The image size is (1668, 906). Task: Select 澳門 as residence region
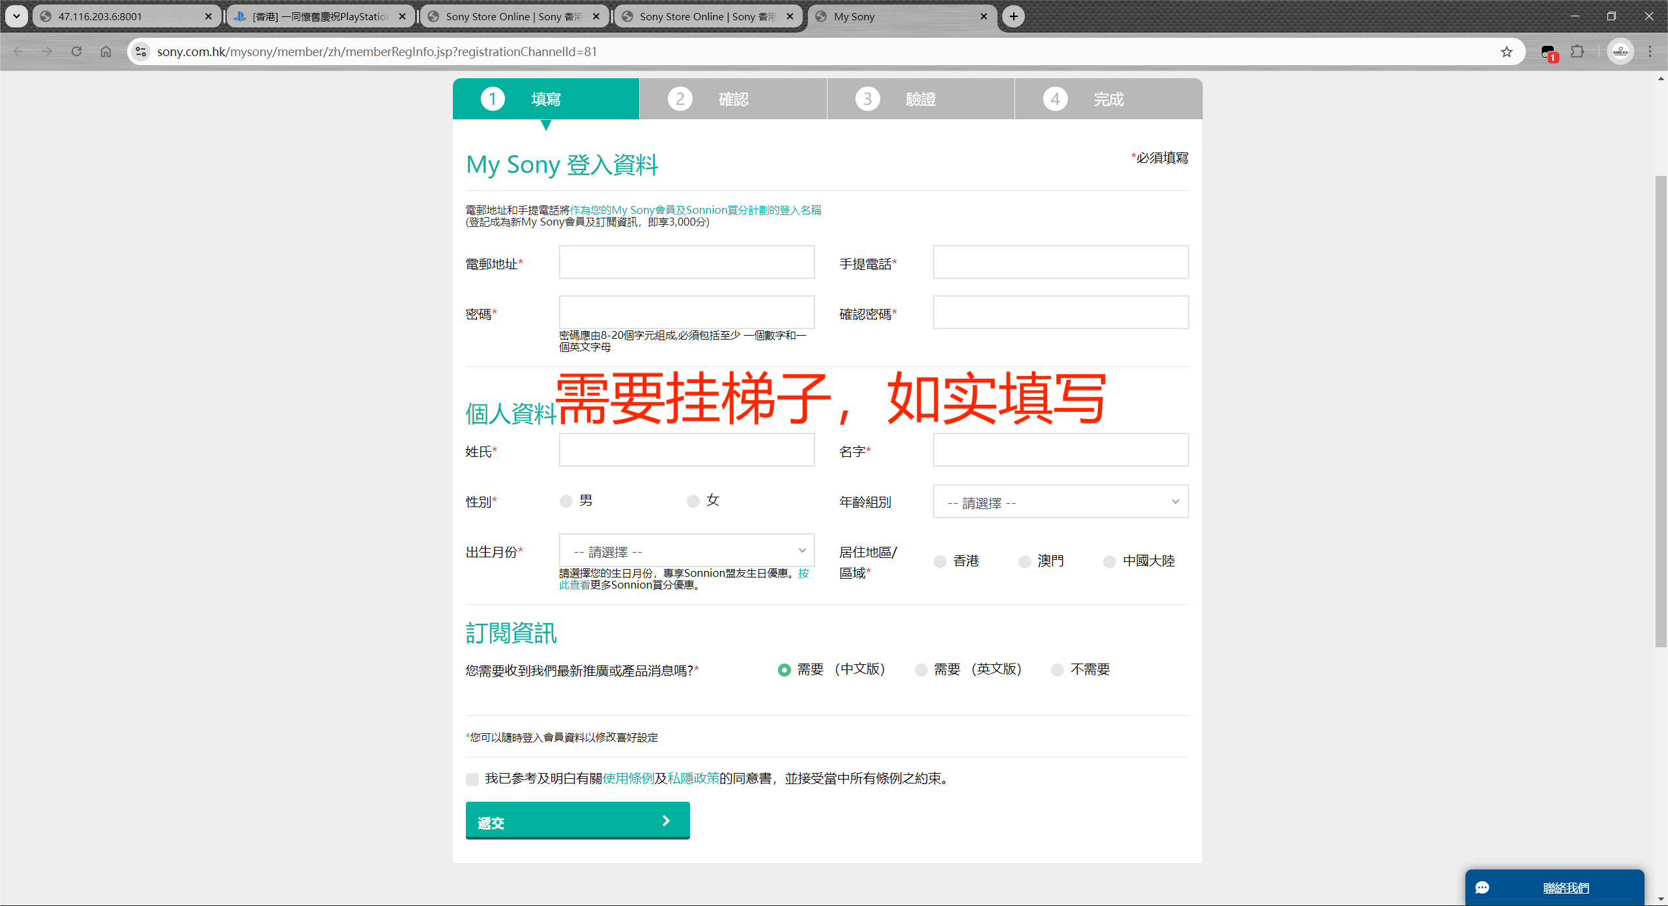click(1025, 561)
